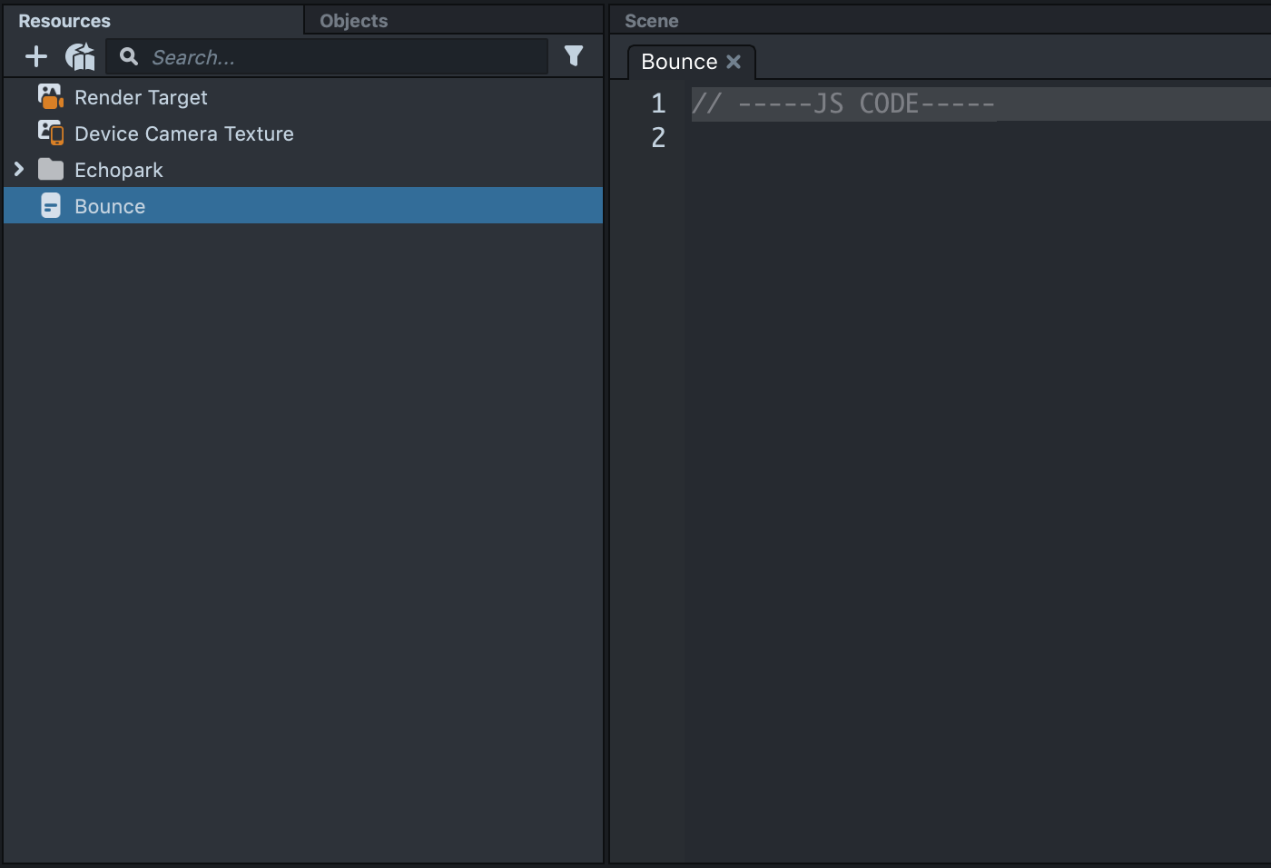Open the Asset Library icon

point(80,55)
